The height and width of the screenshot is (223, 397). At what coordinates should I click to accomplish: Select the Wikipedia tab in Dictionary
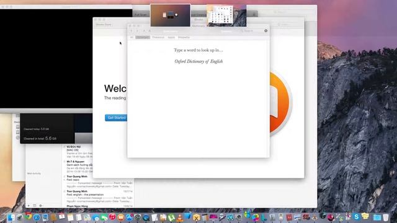point(184,37)
